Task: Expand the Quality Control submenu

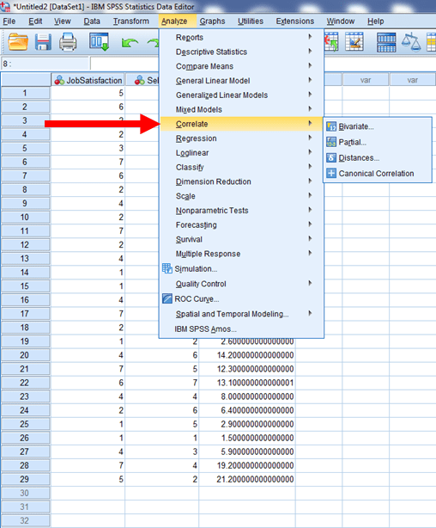Action: point(241,284)
